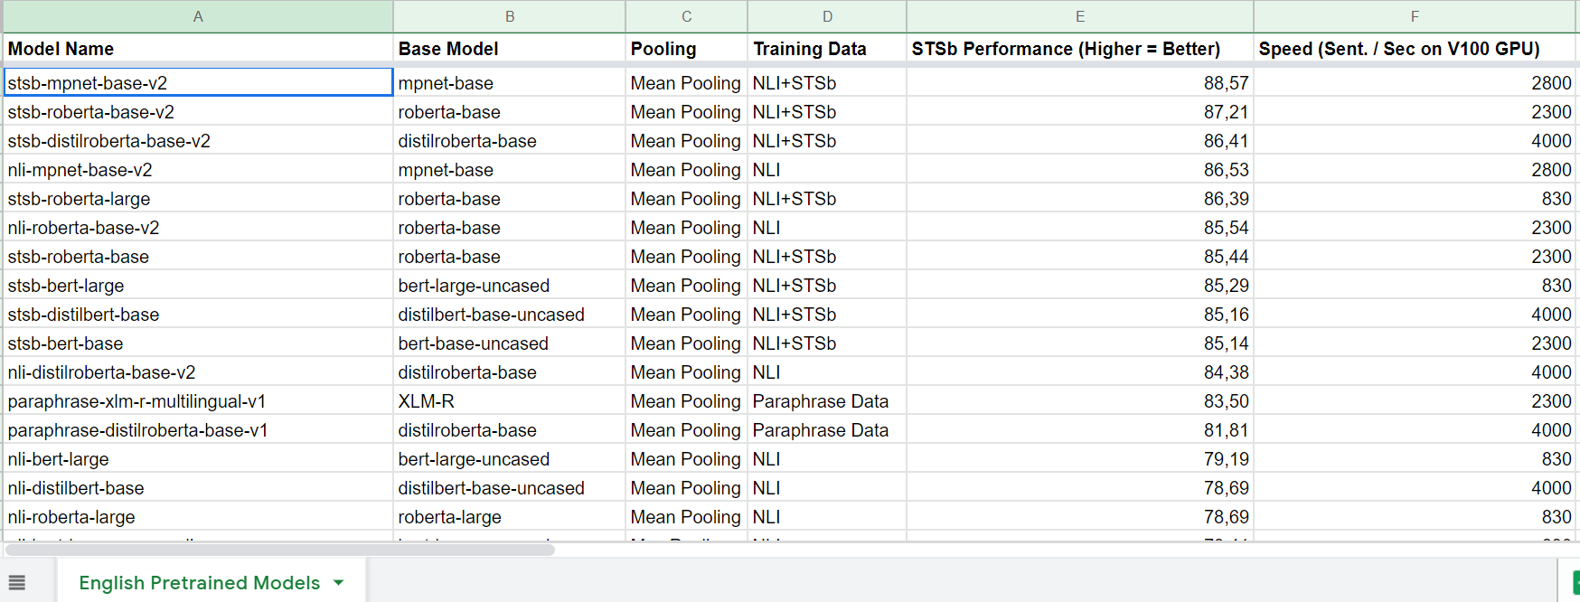The height and width of the screenshot is (602, 1580).
Task: Select the paraphrase-distilroberta-base-v1 cell
Action: [198, 430]
